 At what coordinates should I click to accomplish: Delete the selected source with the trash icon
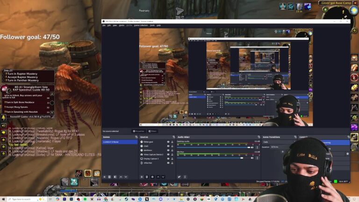[147, 177]
